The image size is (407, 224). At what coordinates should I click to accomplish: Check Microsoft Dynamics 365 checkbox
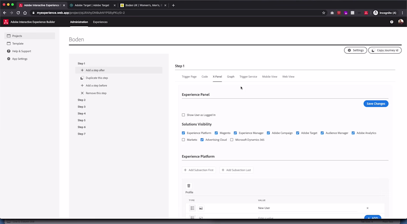pos(232,140)
